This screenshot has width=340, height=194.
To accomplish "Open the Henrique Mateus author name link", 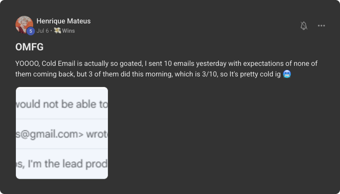I will [63, 21].
